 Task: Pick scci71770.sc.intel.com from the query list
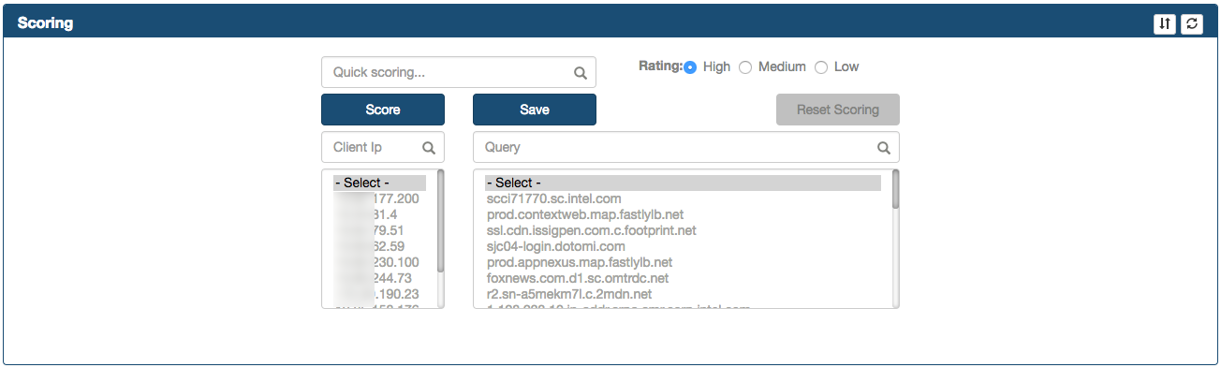(554, 198)
